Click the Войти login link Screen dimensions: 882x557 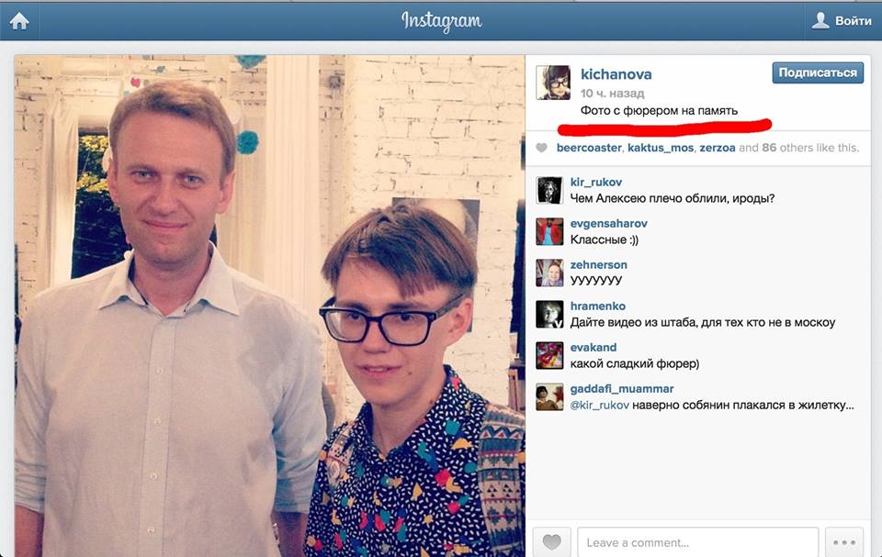point(853,21)
